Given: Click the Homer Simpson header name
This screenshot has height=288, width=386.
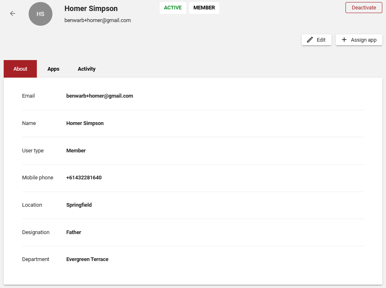Looking at the screenshot, I should point(91,8).
